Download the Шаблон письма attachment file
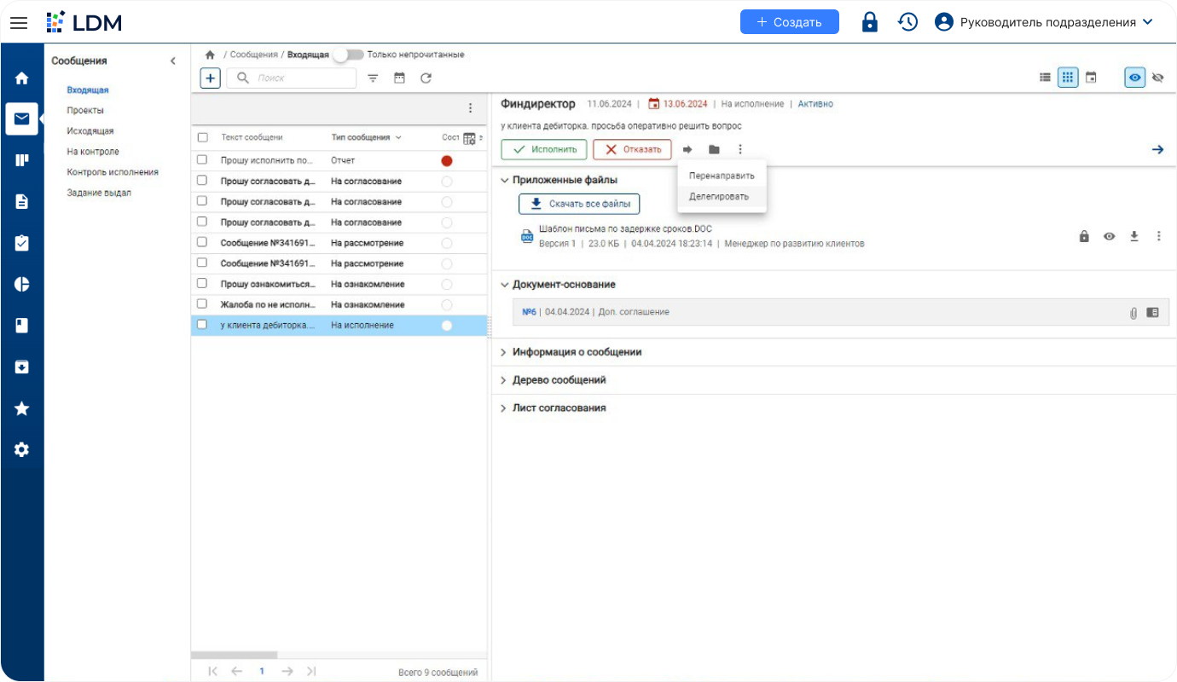The height and width of the screenshot is (682, 1177). click(x=1134, y=236)
